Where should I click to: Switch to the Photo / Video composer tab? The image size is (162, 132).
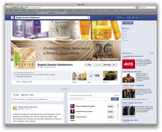[x=28, y=95]
